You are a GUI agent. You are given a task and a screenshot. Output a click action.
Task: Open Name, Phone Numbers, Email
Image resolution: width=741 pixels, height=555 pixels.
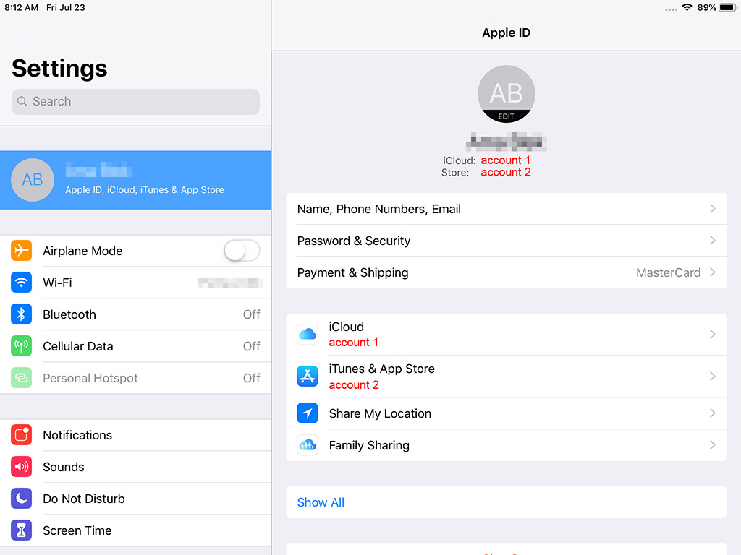tap(506, 209)
